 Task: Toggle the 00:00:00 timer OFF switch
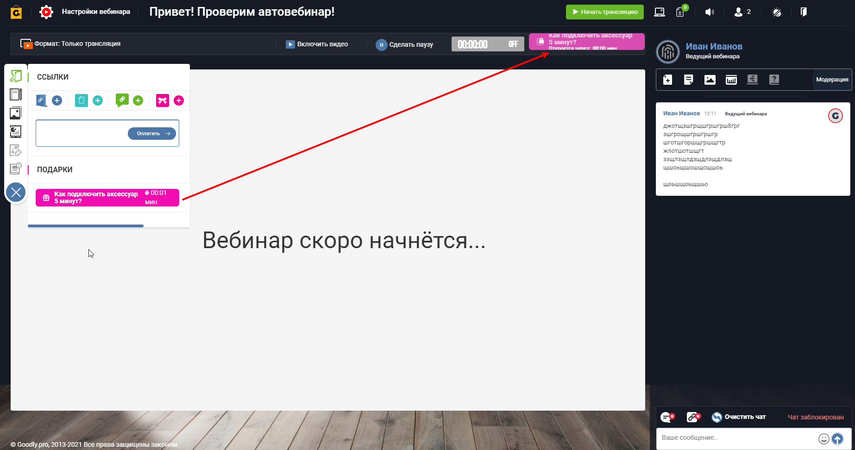488,44
